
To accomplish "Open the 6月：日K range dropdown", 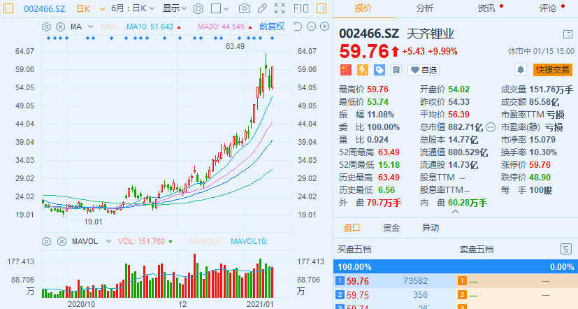I will coord(133,8).
